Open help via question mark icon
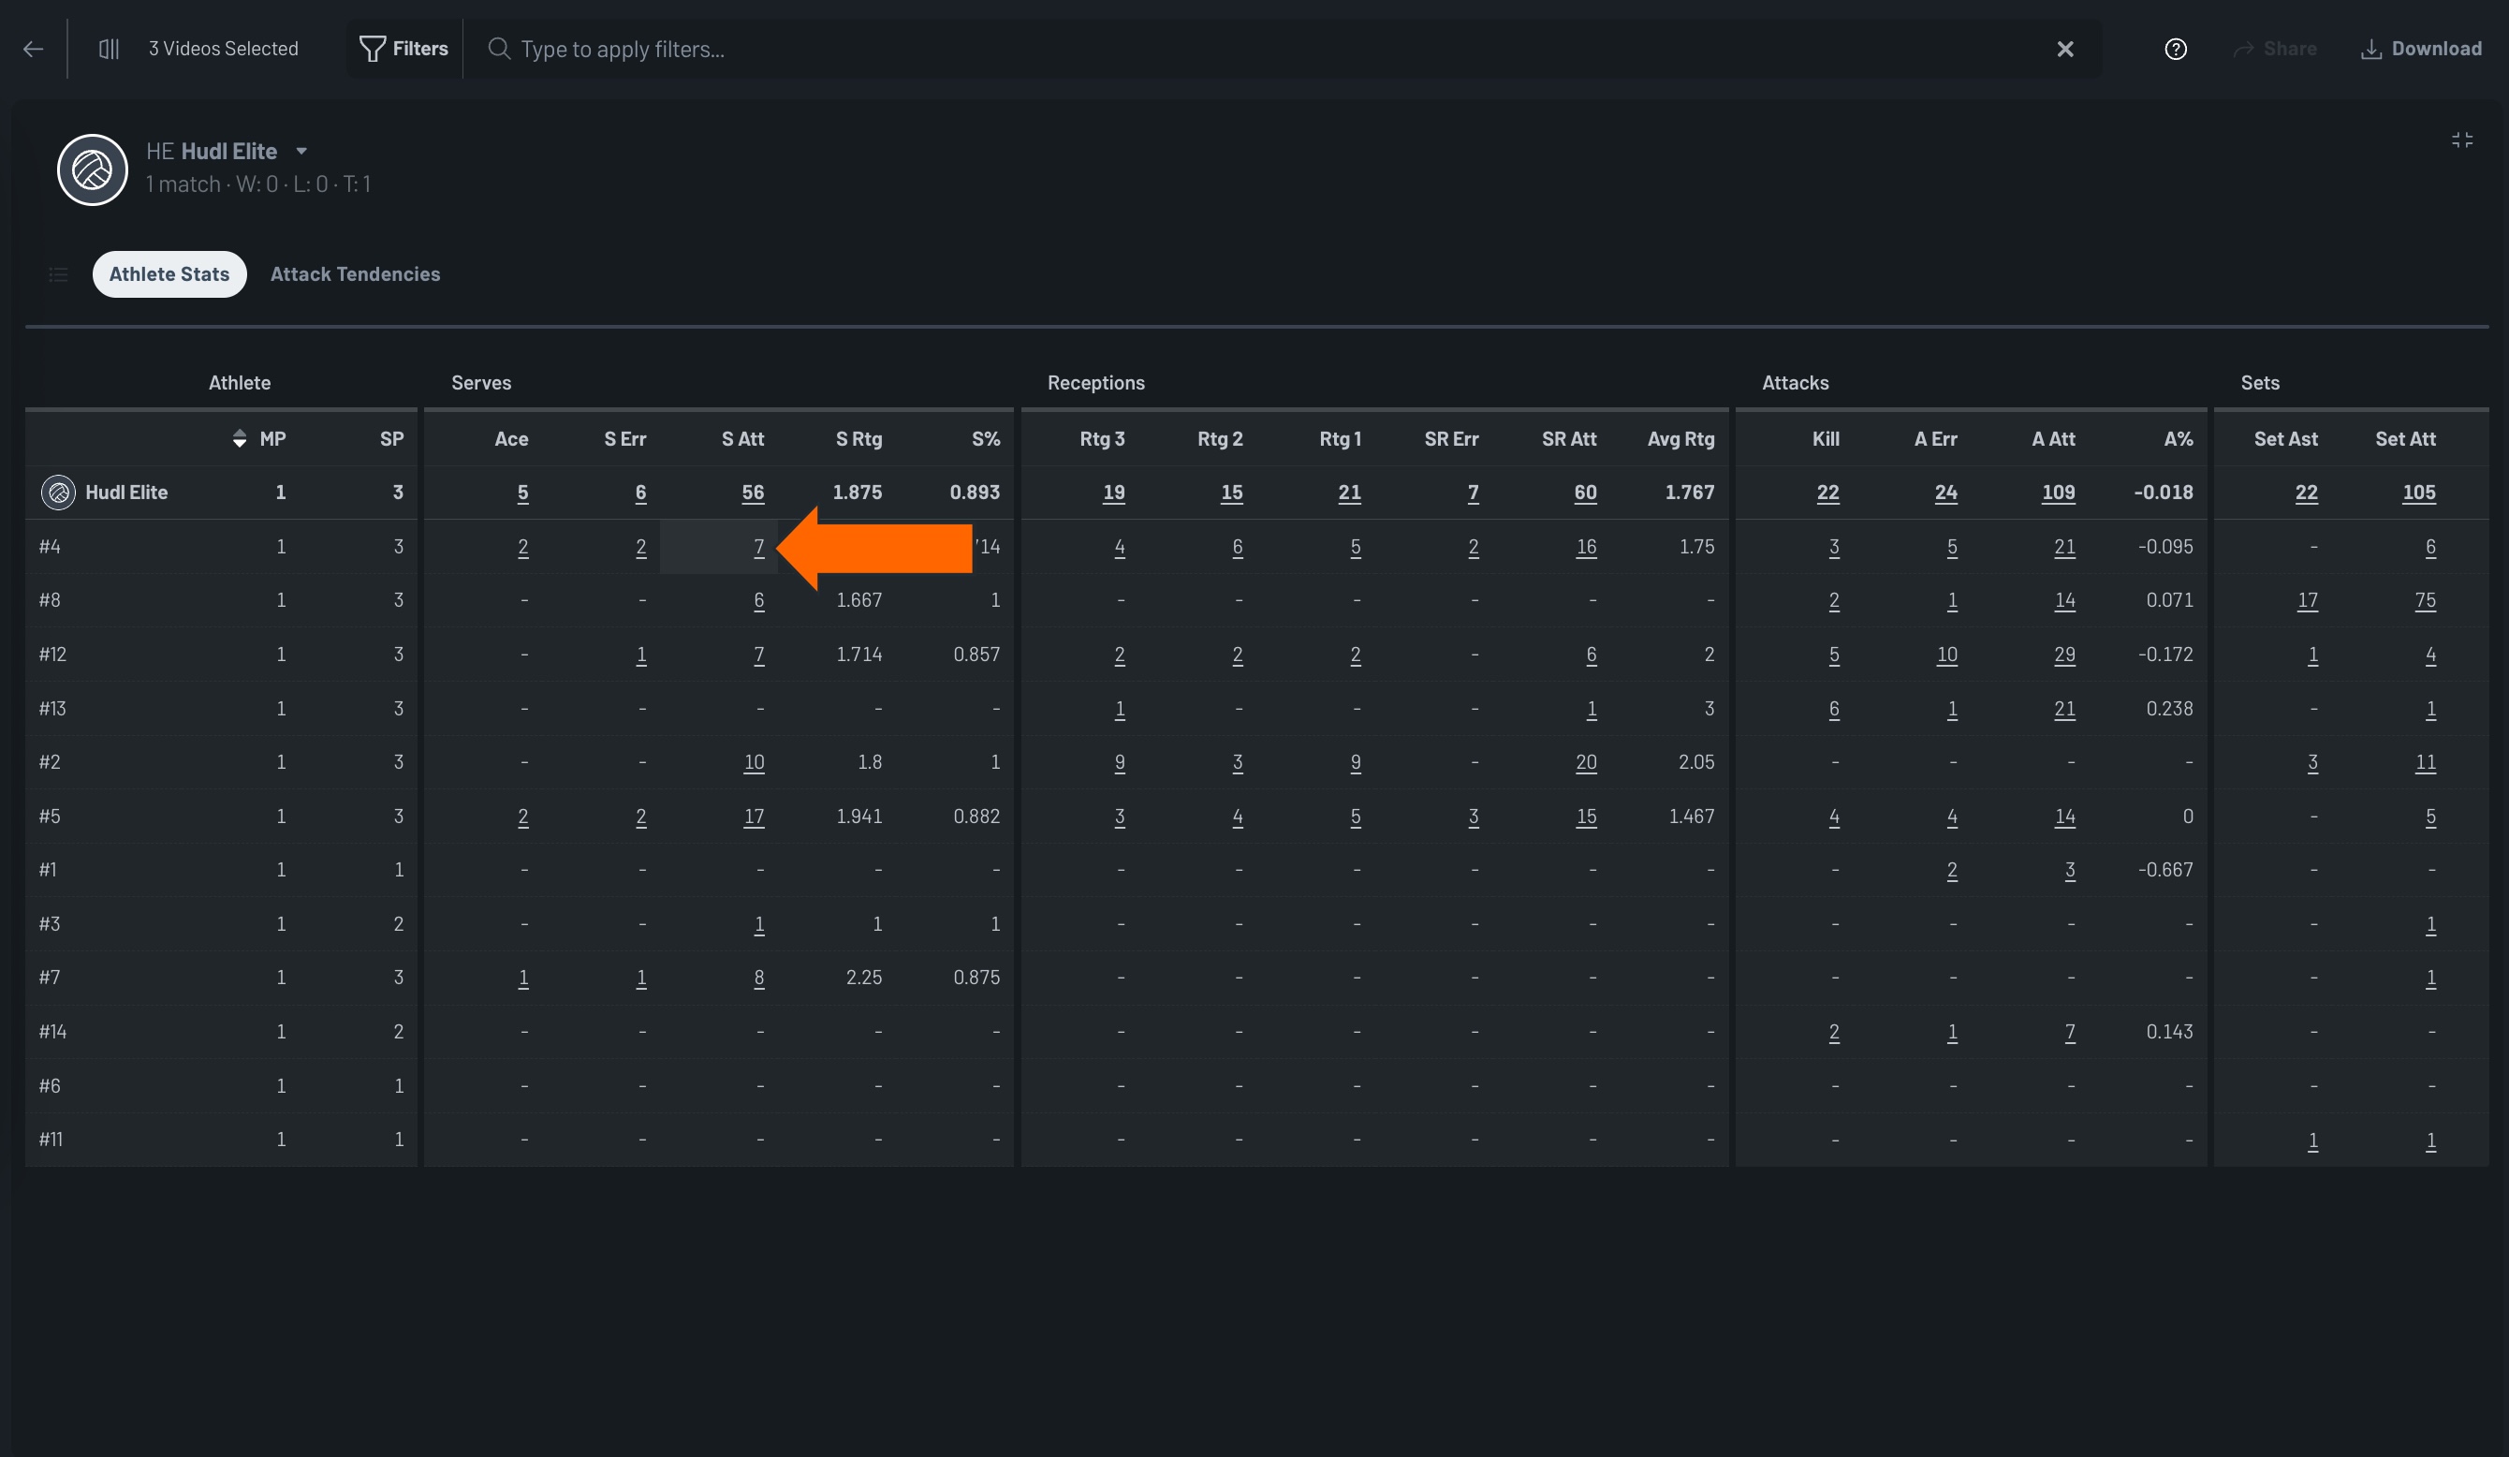Image resolution: width=2509 pixels, height=1457 pixels. [2176, 49]
